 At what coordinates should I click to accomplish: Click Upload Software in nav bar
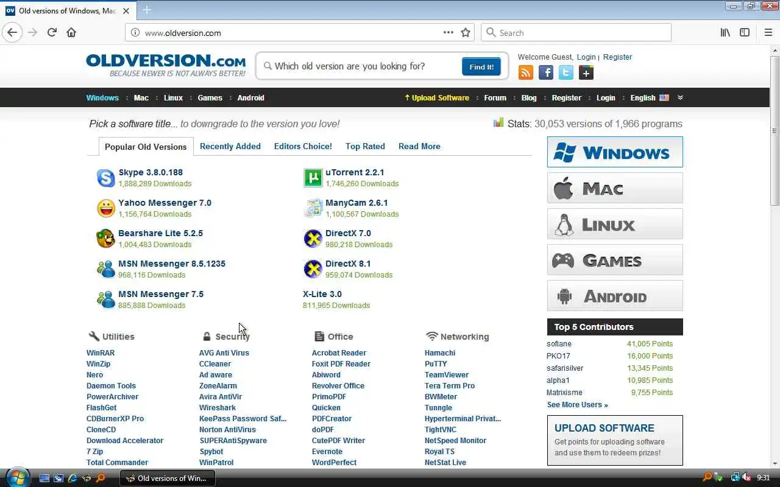pyautogui.click(x=437, y=97)
